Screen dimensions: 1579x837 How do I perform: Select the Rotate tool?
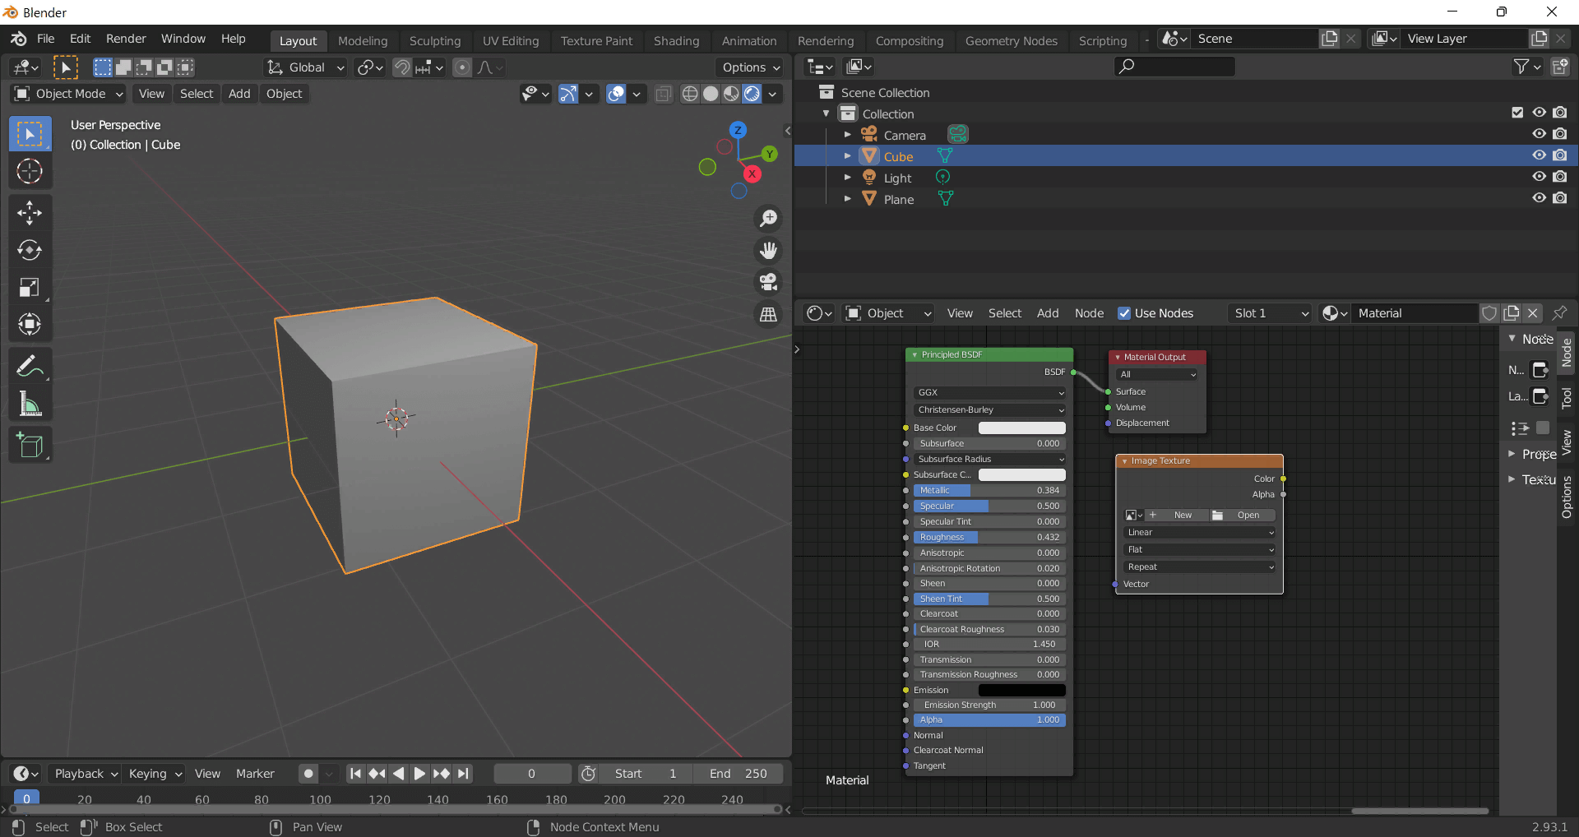pyautogui.click(x=30, y=250)
